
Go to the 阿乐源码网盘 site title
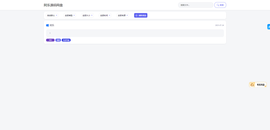click(53, 5)
